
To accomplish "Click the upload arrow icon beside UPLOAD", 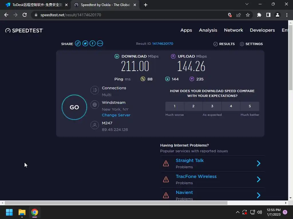I will coord(173,56).
